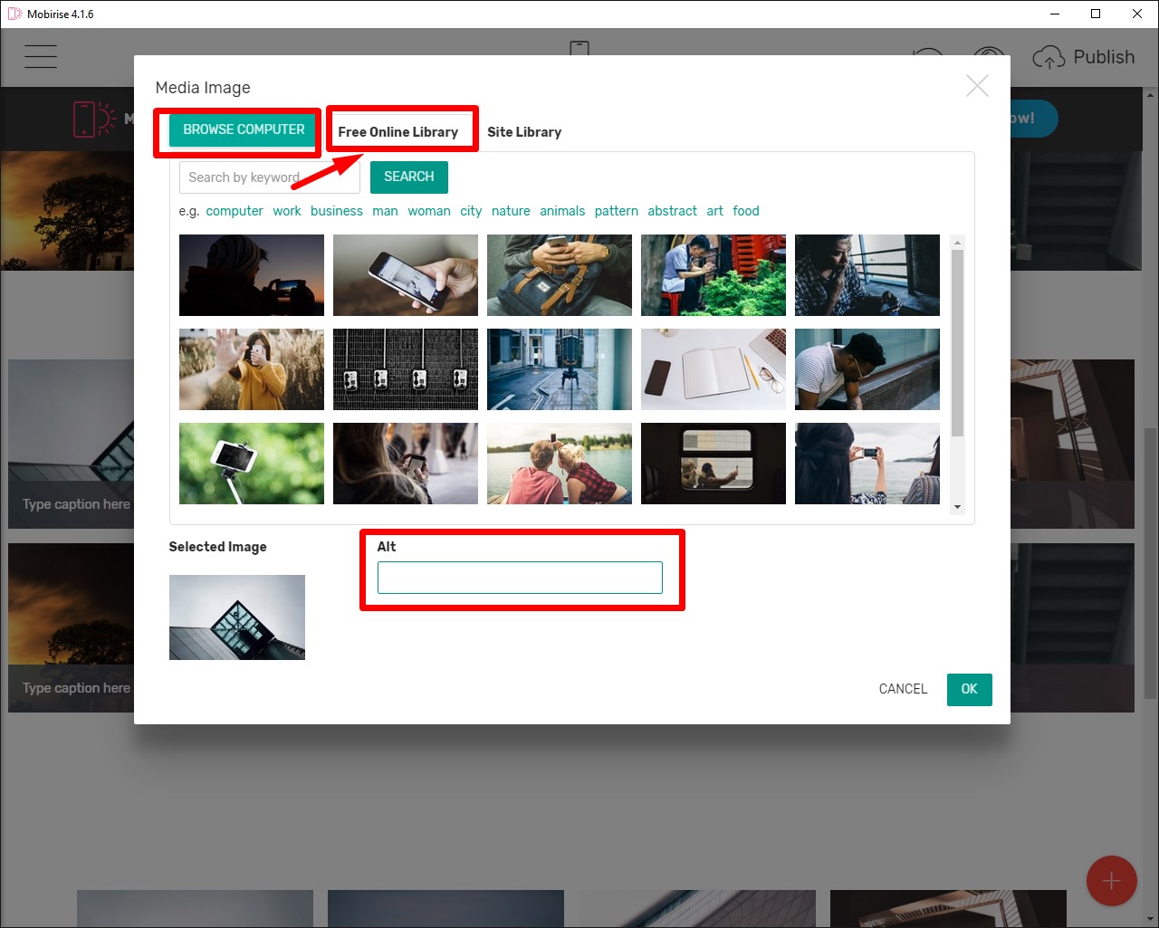Screen dimensions: 1159x928
Task: Click the BROWSE COMPUTER button
Action: [244, 129]
